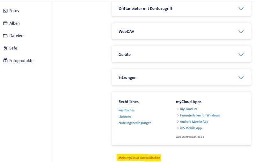Expand Sitzungen using the arrow on right
The image size is (255, 162).
pos(241,78)
